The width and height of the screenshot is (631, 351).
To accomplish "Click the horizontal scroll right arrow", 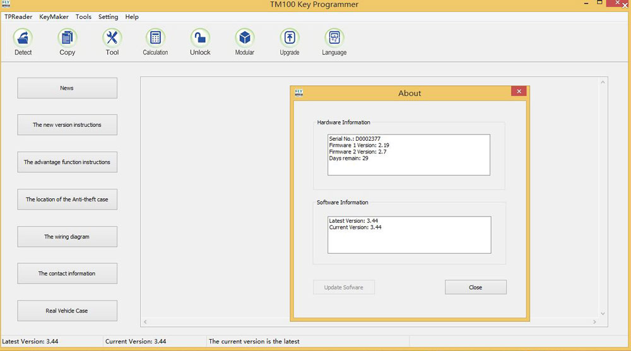I will pyautogui.click(x=594, y=321).
